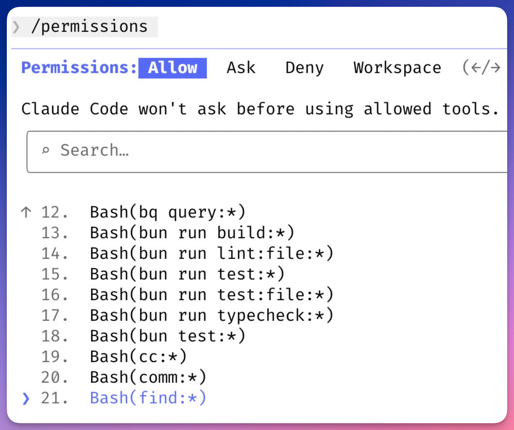Screen dimensions: 514x430
Task: Open the Workspace tab
Action: click(x=397, y=68)
